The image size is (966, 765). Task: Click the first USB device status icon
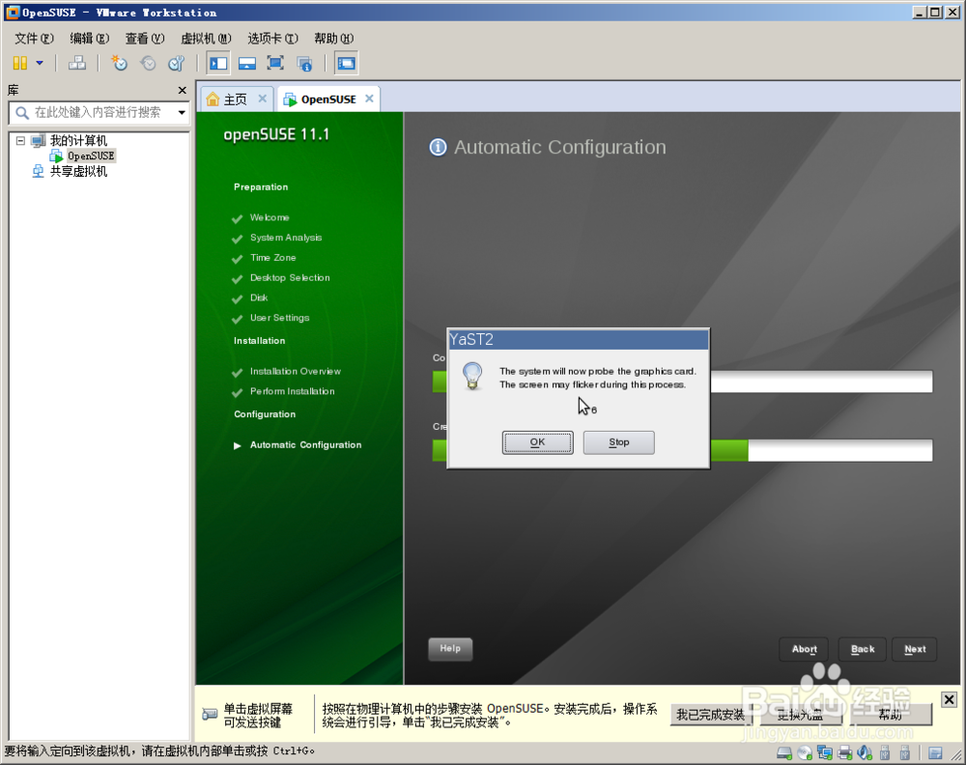coord(885,752)
